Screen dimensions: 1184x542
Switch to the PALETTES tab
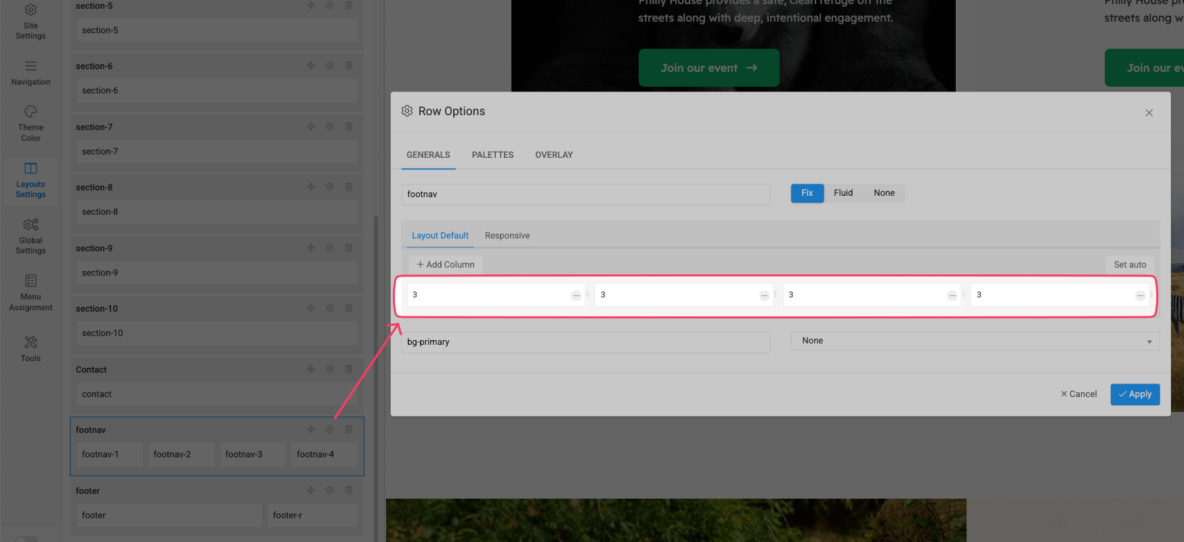492,155
